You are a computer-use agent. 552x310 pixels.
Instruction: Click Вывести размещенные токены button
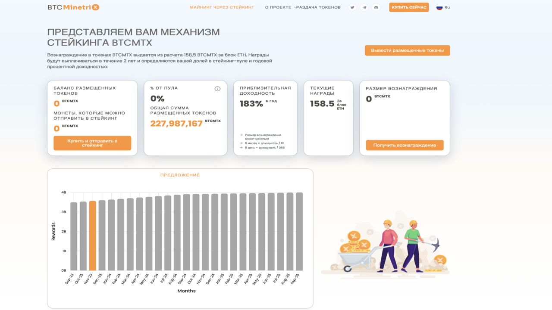point(408,50)
